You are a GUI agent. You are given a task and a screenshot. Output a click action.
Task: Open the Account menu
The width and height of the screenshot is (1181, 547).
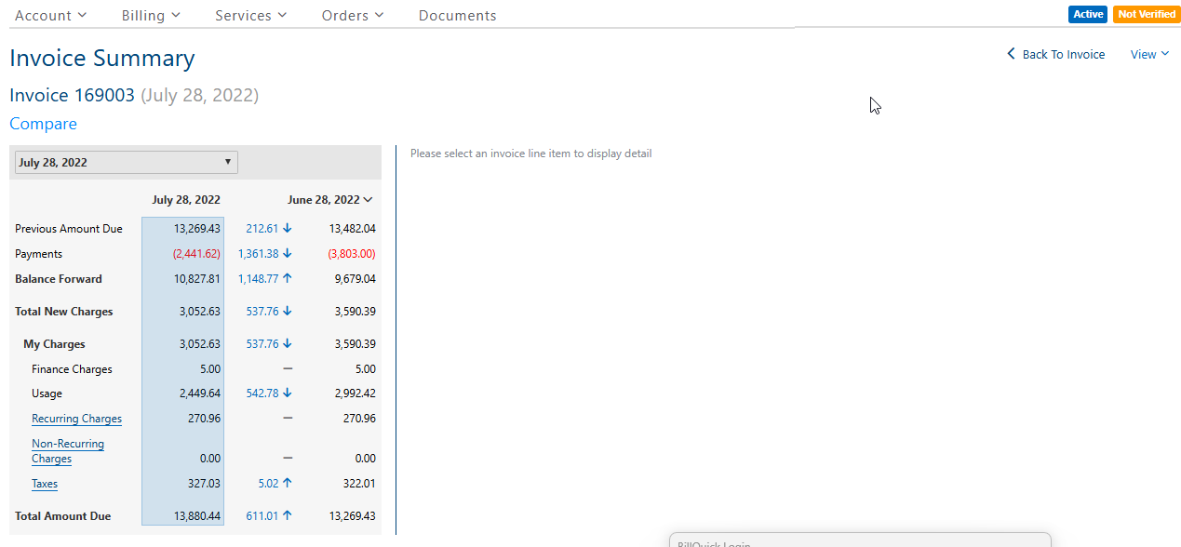coord(50,15)
